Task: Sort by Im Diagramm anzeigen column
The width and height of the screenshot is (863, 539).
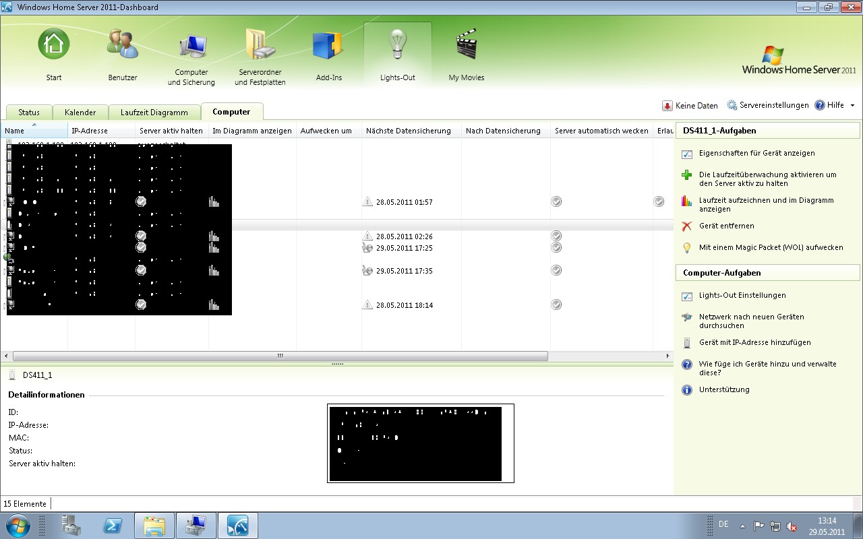Action: 252,131
